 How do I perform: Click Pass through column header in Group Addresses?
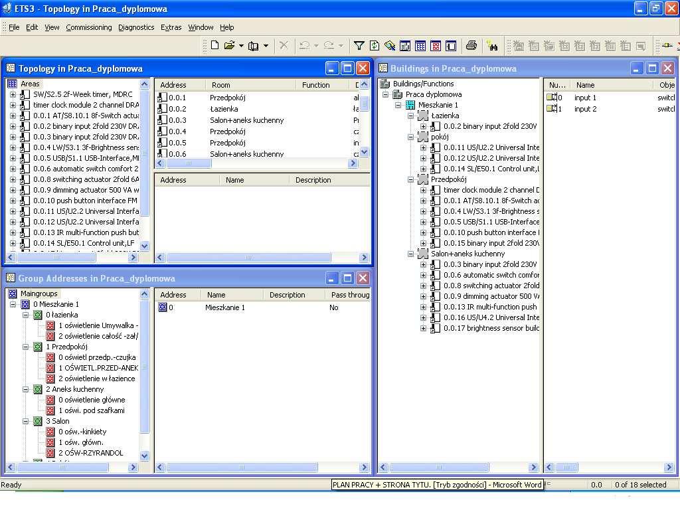[348, 295]
